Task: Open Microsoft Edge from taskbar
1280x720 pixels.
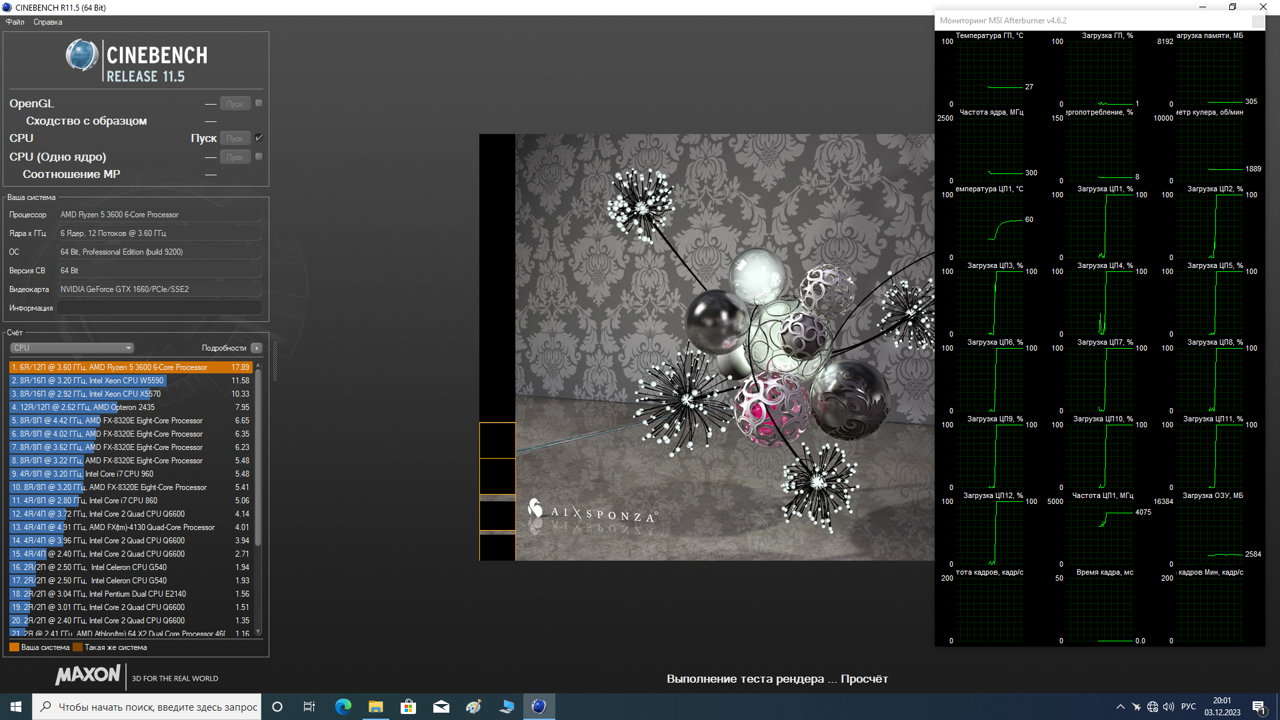Action: pyautogui.click(x=343, y=707)
